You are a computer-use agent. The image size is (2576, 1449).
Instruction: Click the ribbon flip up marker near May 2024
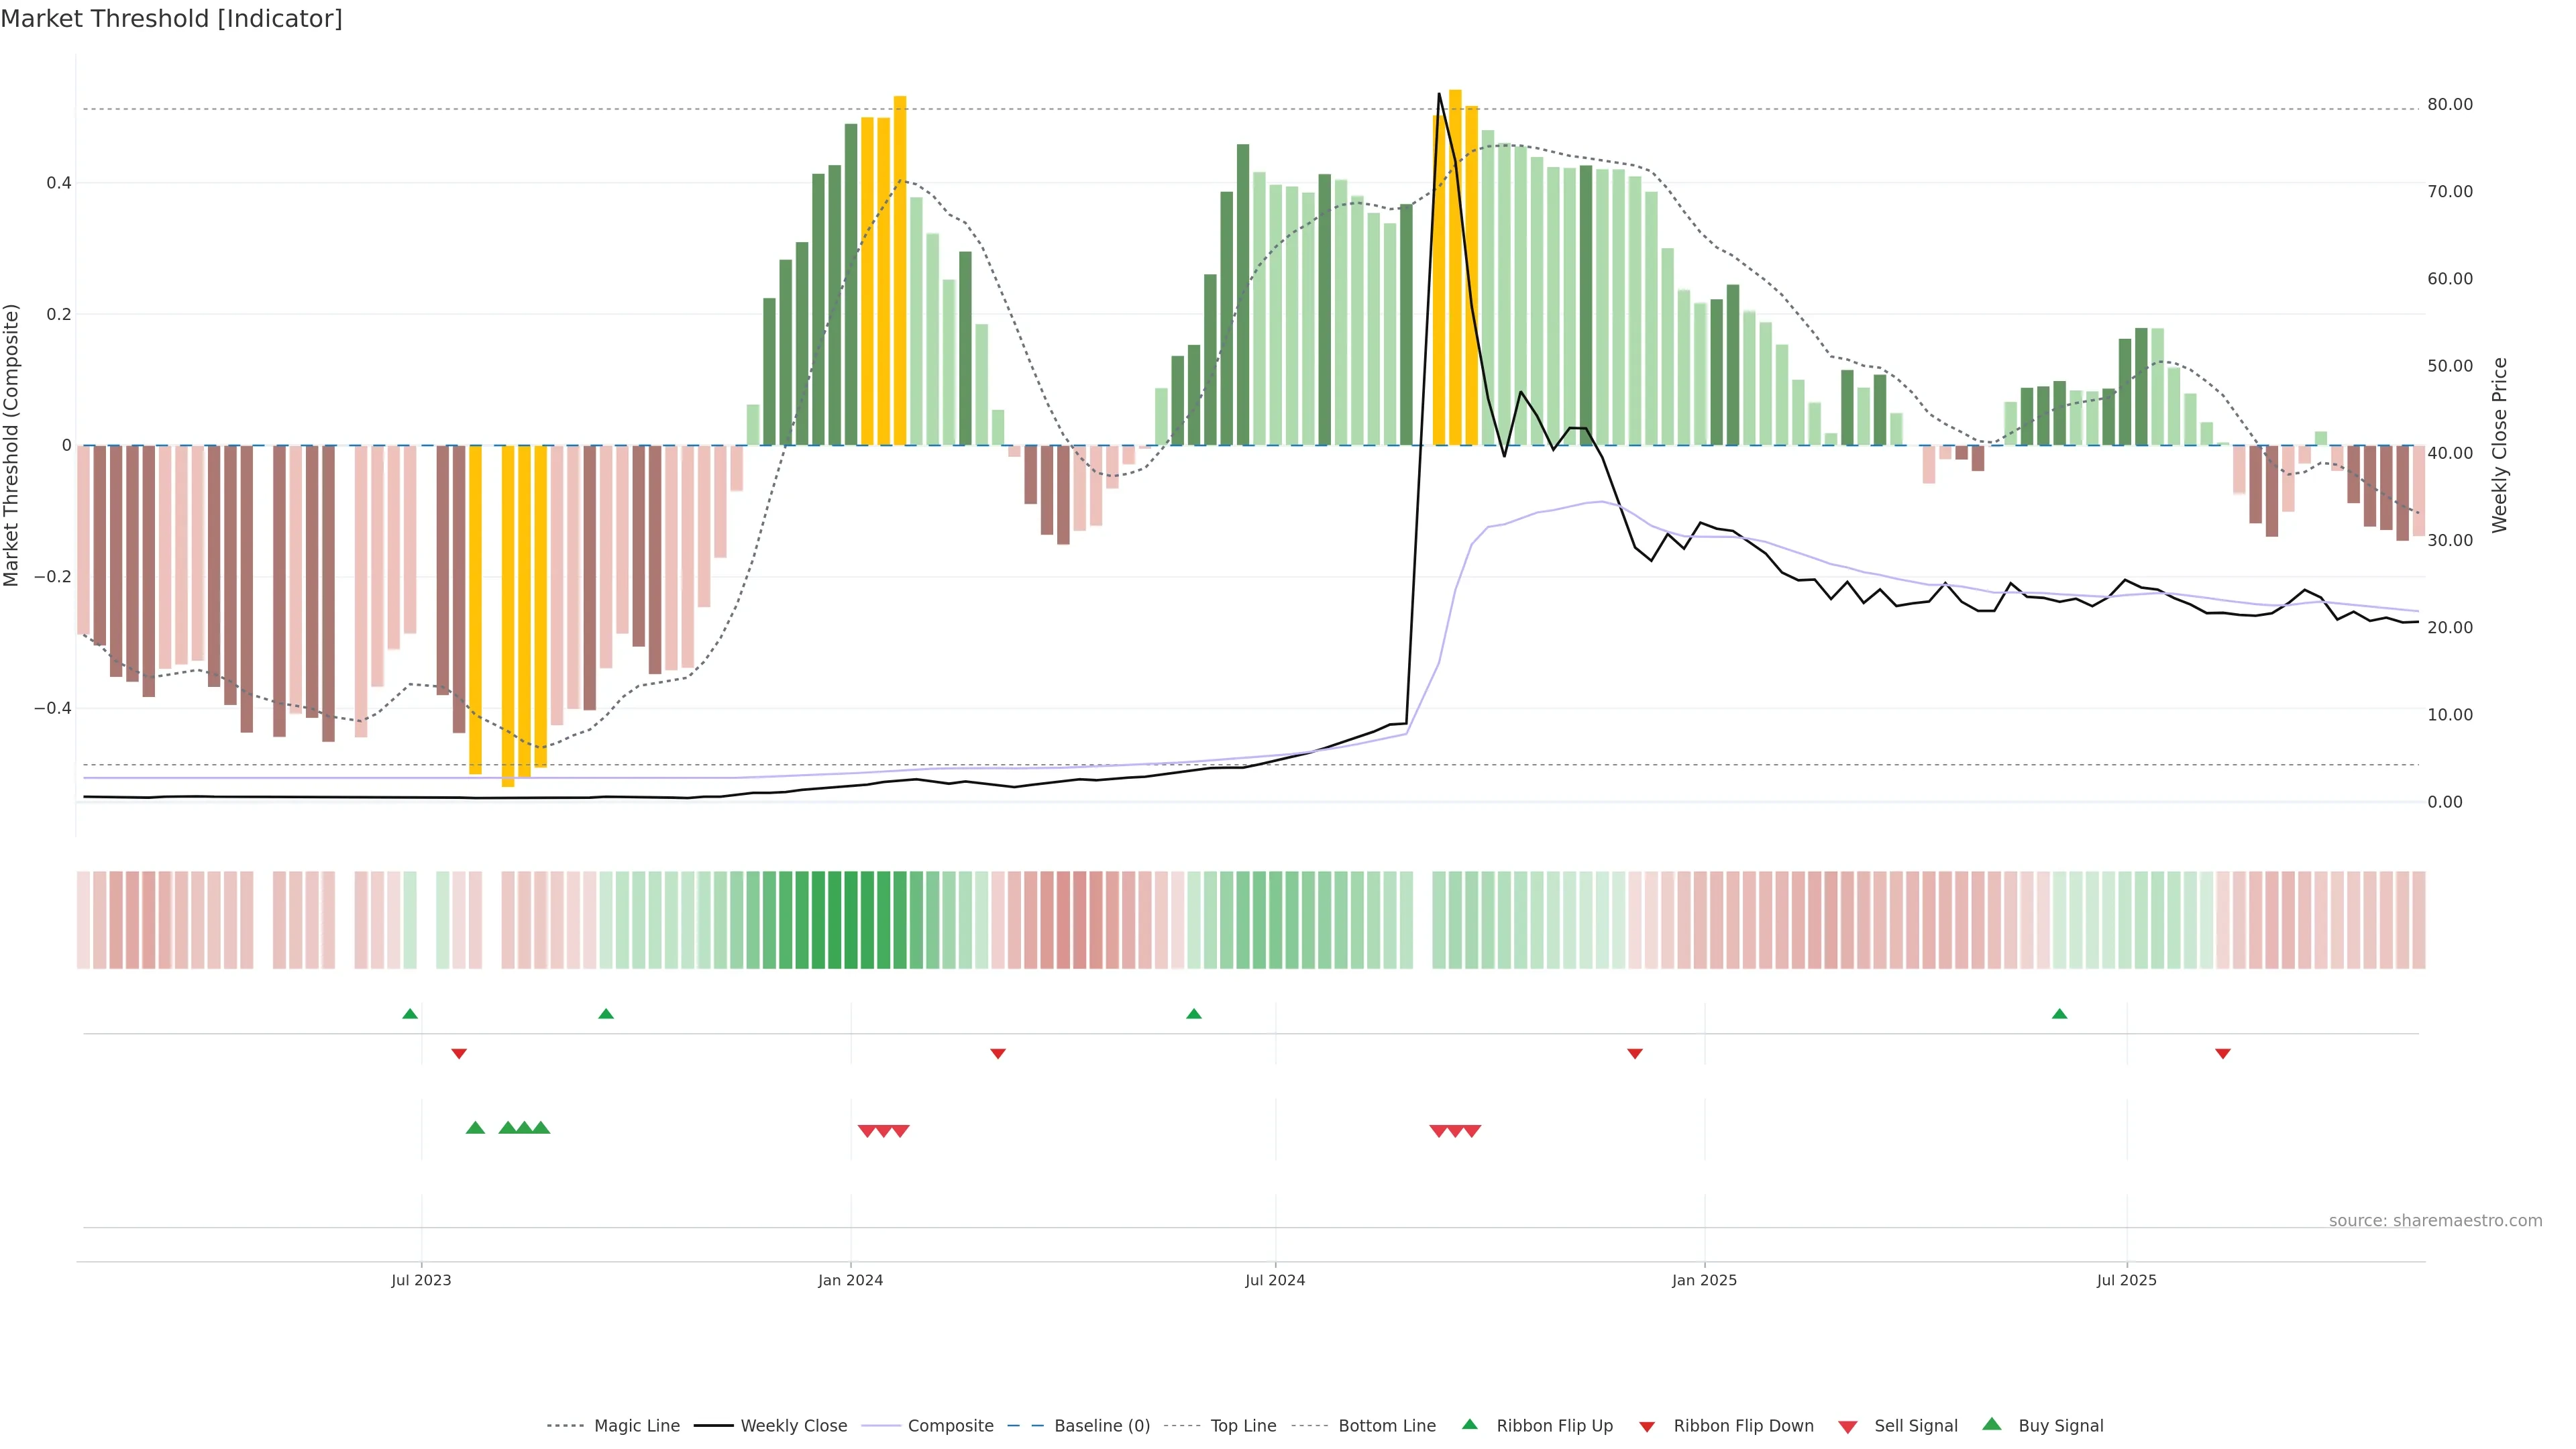pyautogui.click(x=1193, y=1014)
